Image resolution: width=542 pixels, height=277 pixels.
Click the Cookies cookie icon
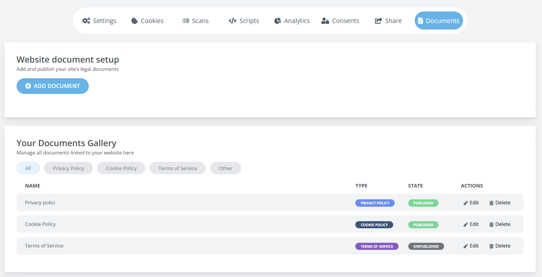(x=135, y=21)
